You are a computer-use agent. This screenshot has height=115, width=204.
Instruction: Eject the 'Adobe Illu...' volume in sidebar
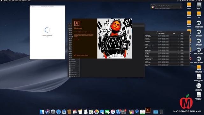click(x=78, y=74)
